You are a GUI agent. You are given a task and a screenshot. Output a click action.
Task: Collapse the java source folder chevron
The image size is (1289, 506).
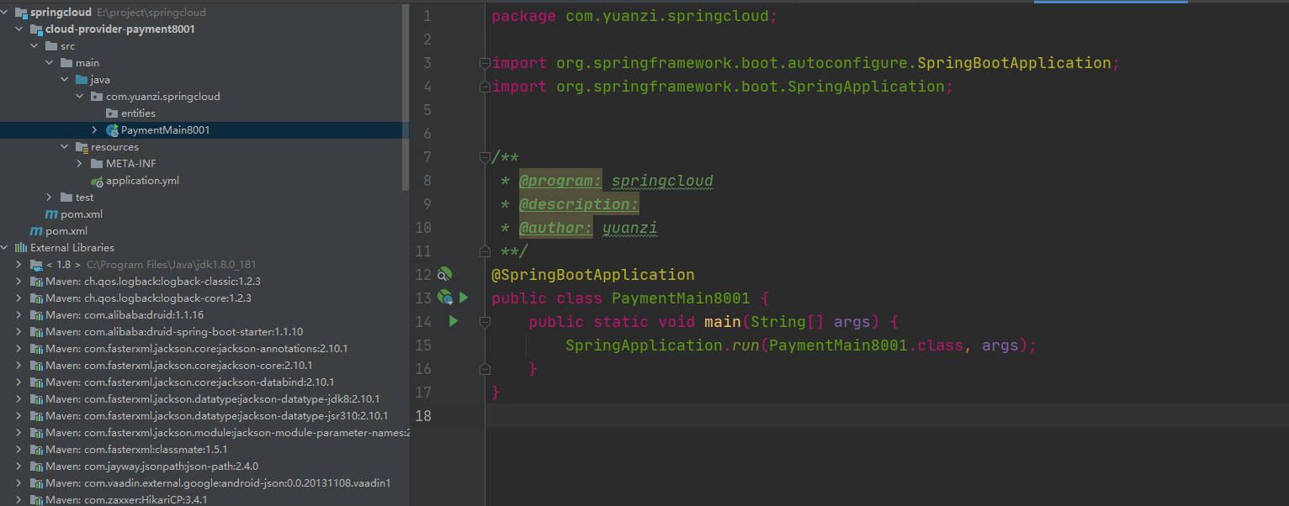(x=65, y=80)
